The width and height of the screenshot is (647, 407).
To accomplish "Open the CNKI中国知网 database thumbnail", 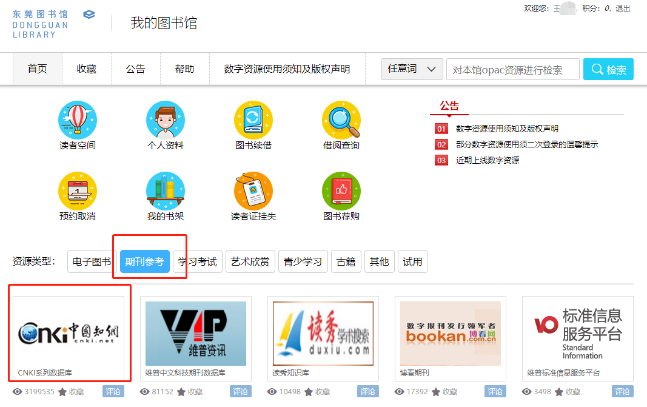I will (69, 334).
